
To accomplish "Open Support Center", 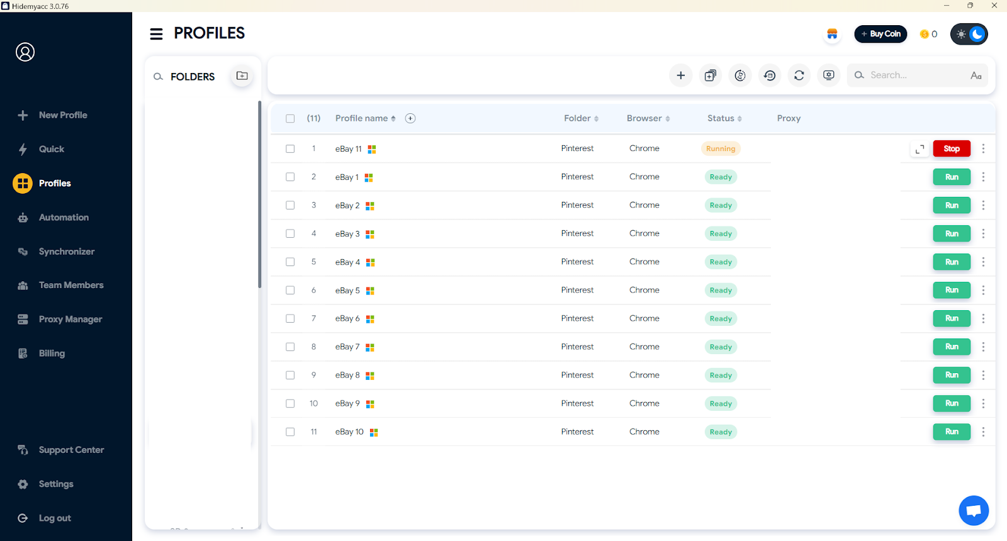I will click(61, 450).
